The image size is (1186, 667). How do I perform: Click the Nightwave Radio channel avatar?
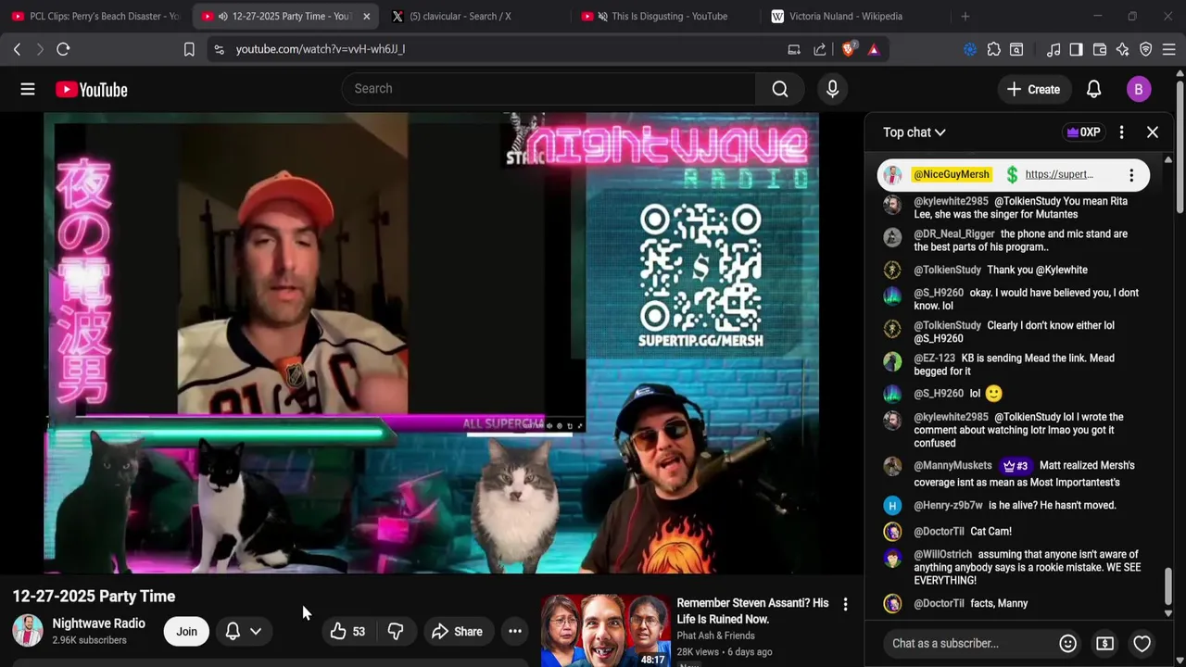point(28,631)
